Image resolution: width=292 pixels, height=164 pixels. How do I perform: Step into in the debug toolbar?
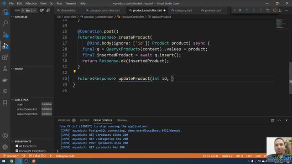pos(254,10)
